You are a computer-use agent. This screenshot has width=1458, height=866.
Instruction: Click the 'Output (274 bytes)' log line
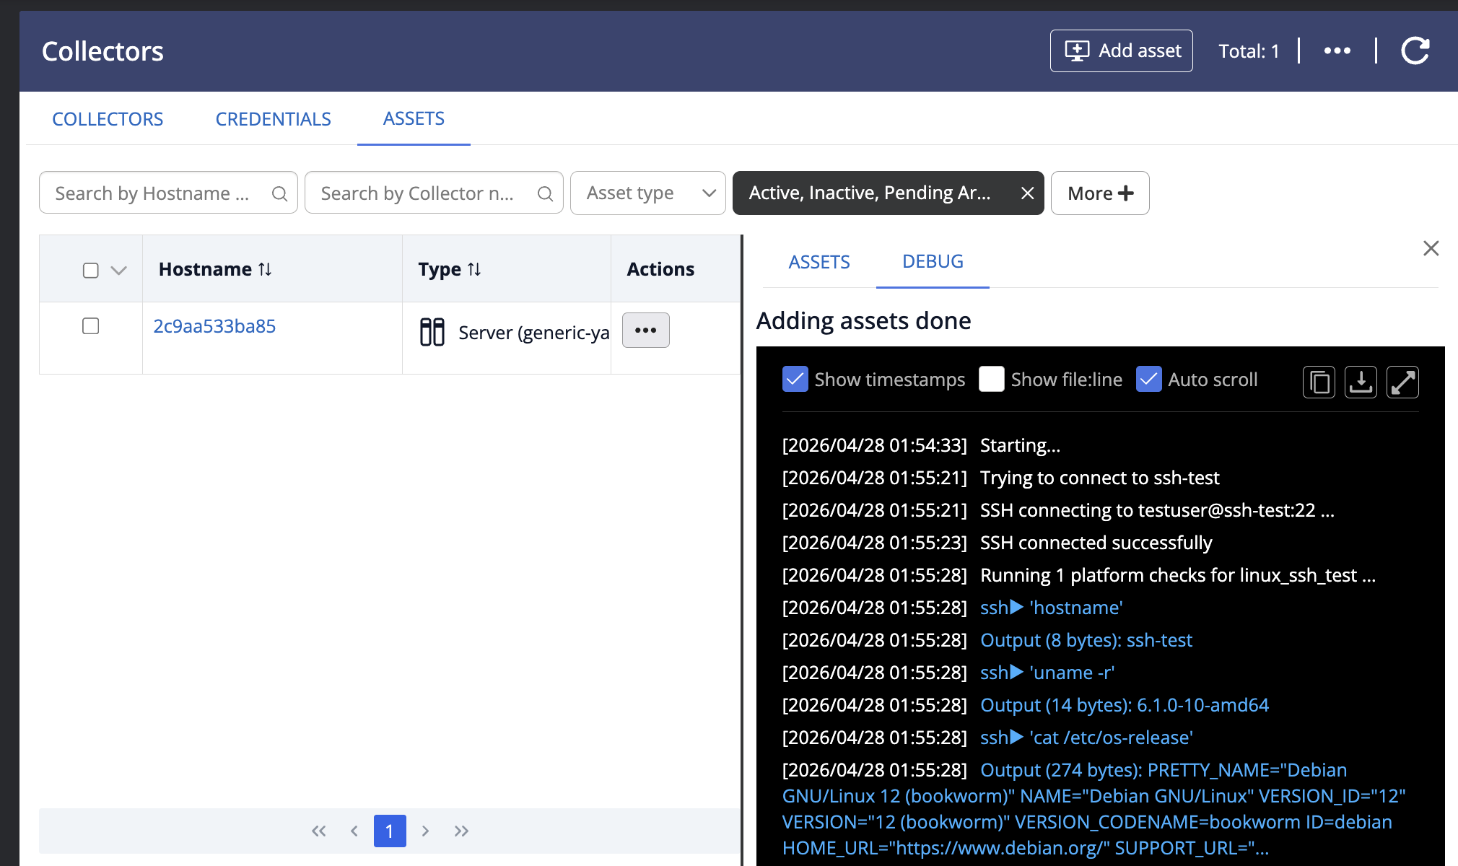point(1094,809)
